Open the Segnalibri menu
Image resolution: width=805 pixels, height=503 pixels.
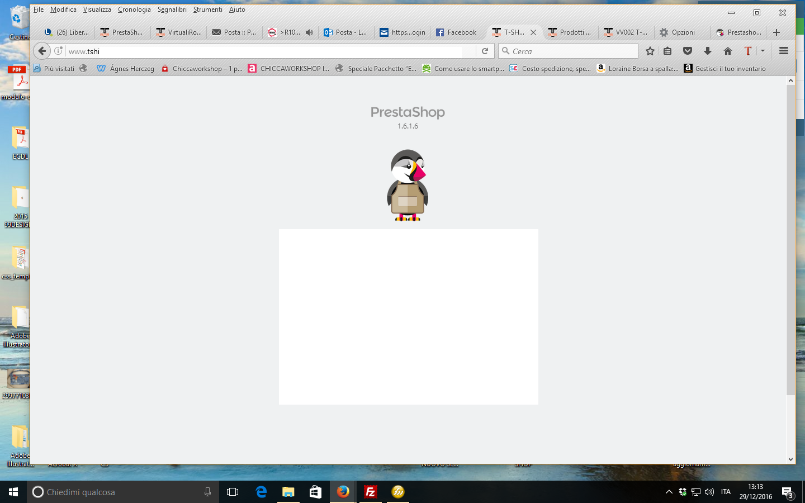point(172,10)
